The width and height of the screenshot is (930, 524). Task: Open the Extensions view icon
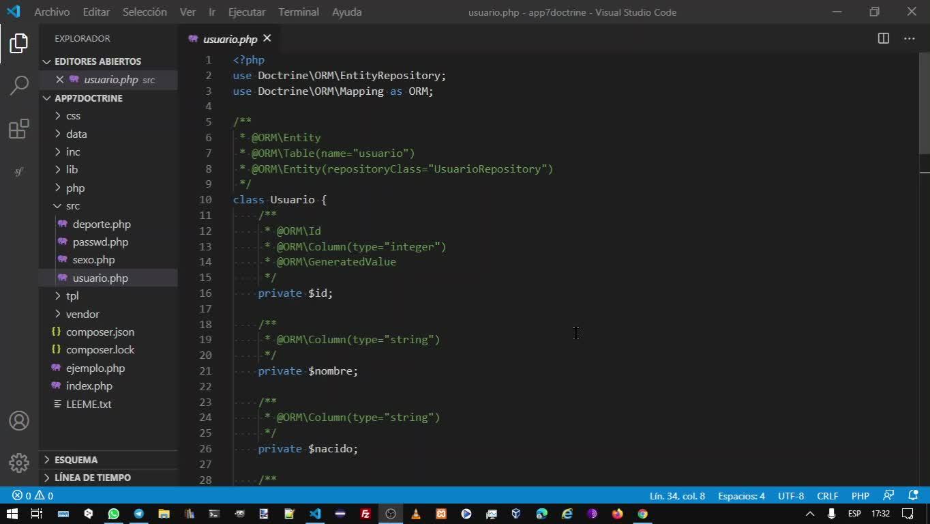pos(19,129)
